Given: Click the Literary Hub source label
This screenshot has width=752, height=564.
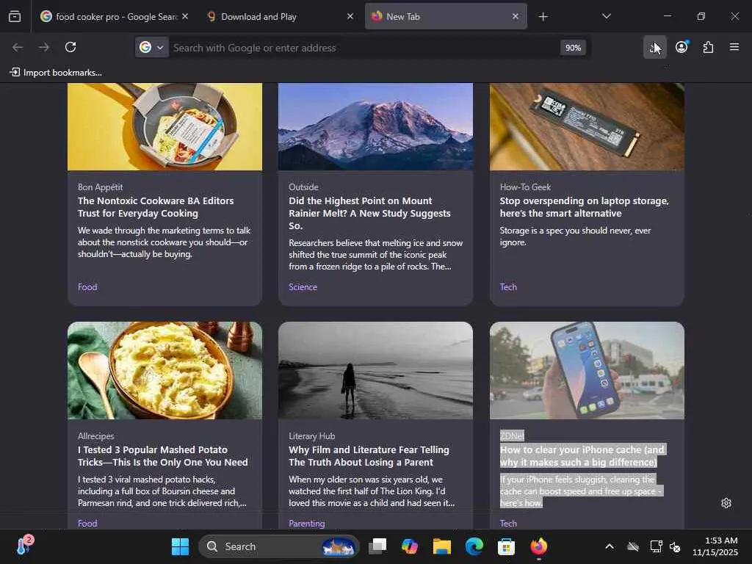Looking at the screenshot, I should 311,436.
